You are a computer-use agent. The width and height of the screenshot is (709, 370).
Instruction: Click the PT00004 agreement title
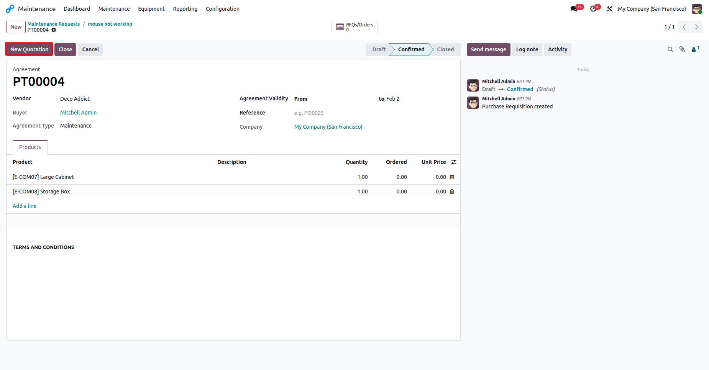[x=39, y=82]
